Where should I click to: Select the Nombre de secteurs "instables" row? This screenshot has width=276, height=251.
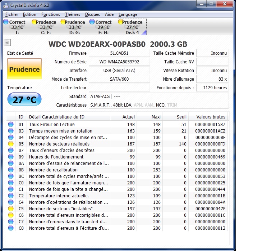click(x=117, y=209)
